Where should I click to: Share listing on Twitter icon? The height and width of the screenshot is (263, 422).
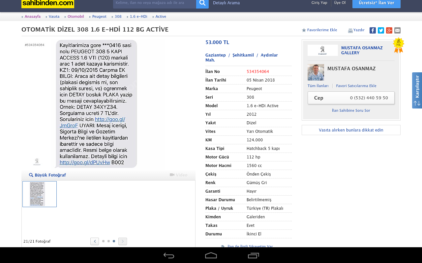click(x=381, y=30)
